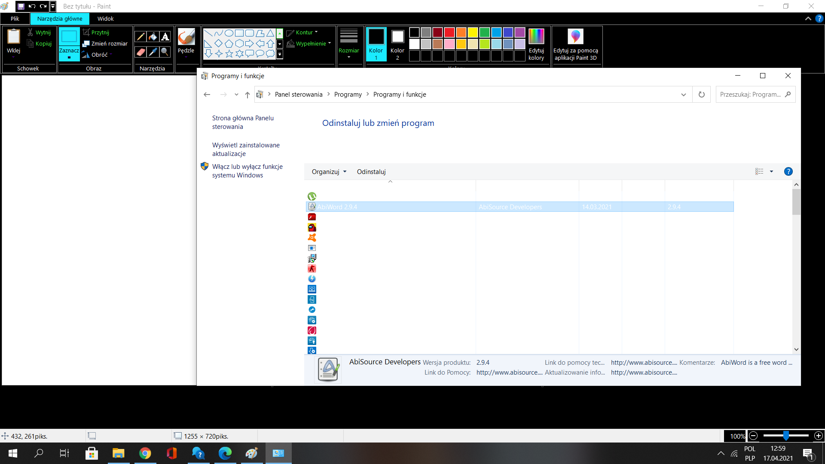The width and height of the screenshot is (825, 464).
Task: Open Edytuj kolory color editor
Action: pos(536,44)
